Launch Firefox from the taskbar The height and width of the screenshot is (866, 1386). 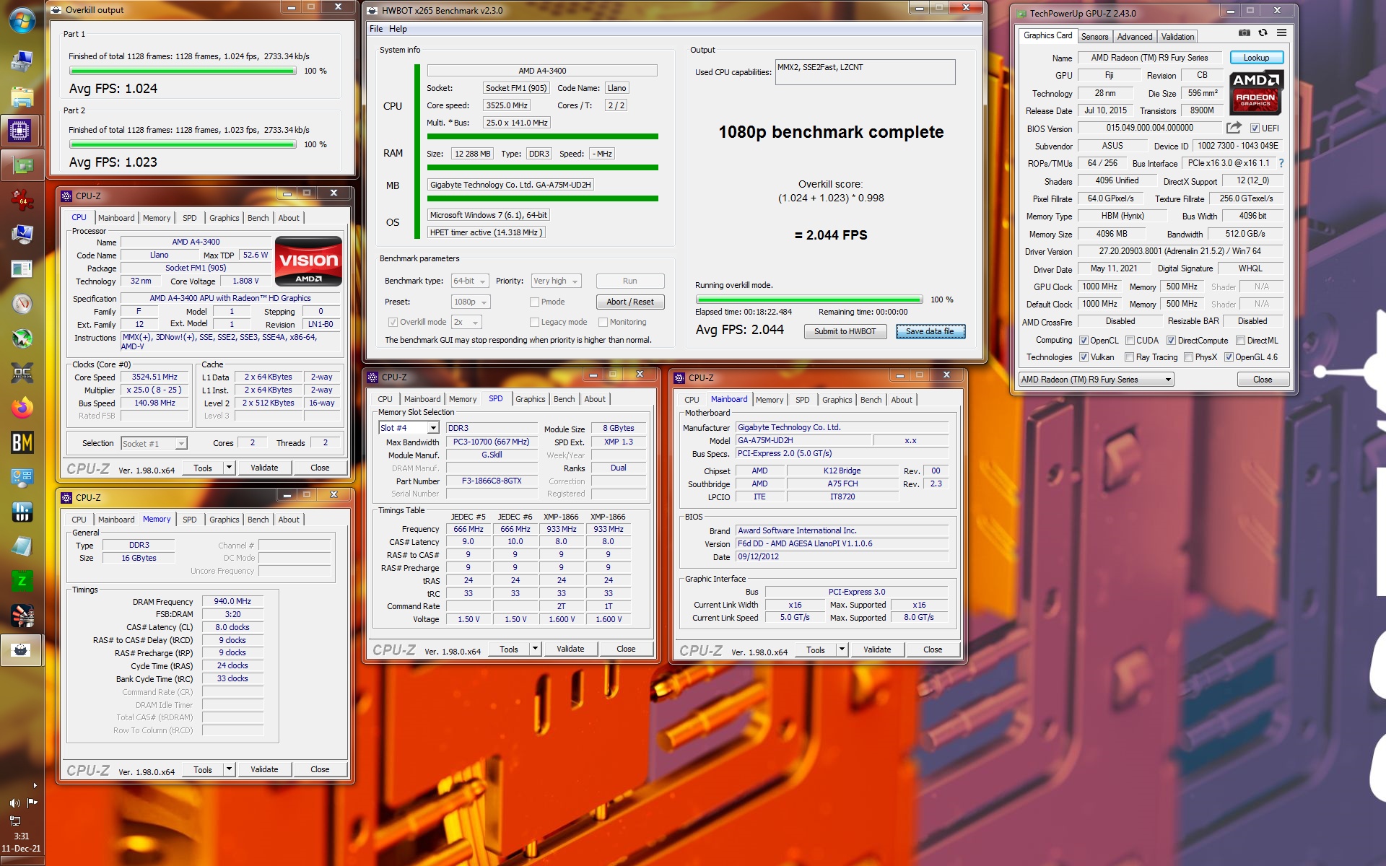coord(22,408)
